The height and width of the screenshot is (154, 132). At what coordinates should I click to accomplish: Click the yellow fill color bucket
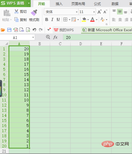(84, 19)
